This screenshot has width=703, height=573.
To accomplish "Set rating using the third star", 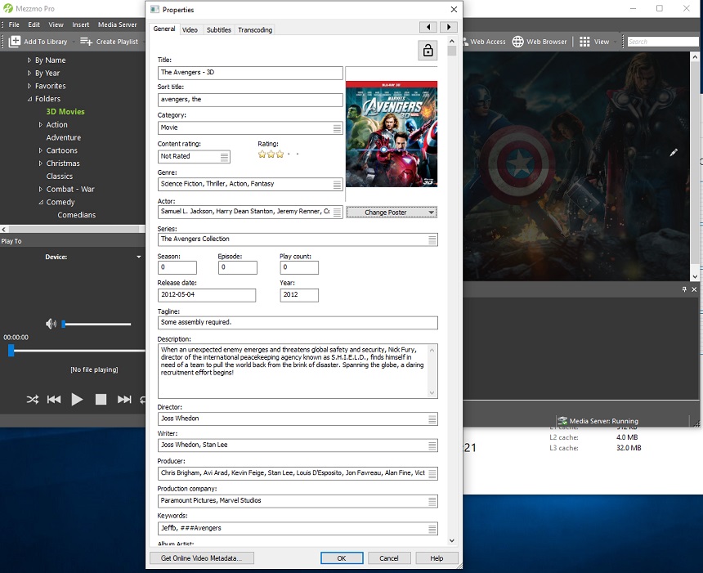I will coord(280,154).
